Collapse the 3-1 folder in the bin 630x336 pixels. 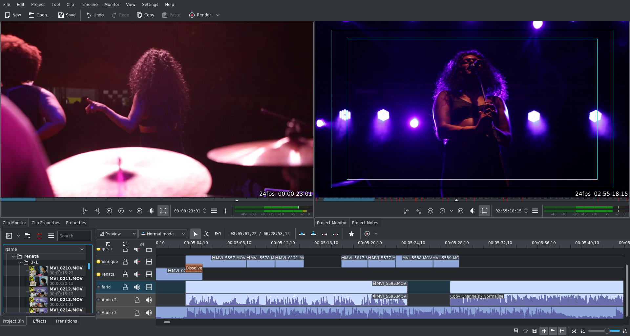coord(19,262)
